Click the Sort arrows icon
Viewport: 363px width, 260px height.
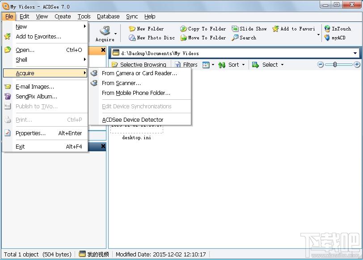click(x=222, y=65)
